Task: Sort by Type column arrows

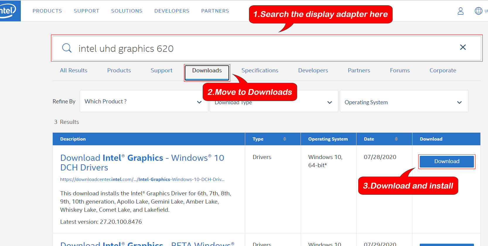Action: (284, 139)
